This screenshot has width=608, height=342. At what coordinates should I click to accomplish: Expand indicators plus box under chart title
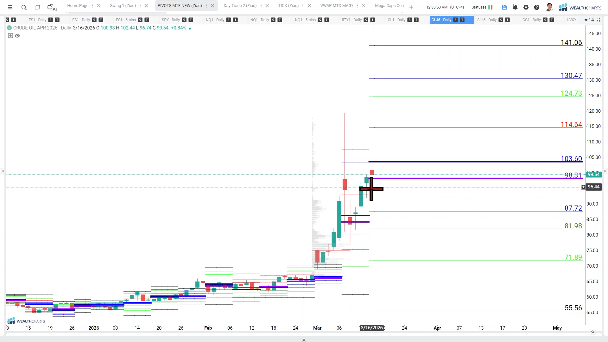coord(10,36)
